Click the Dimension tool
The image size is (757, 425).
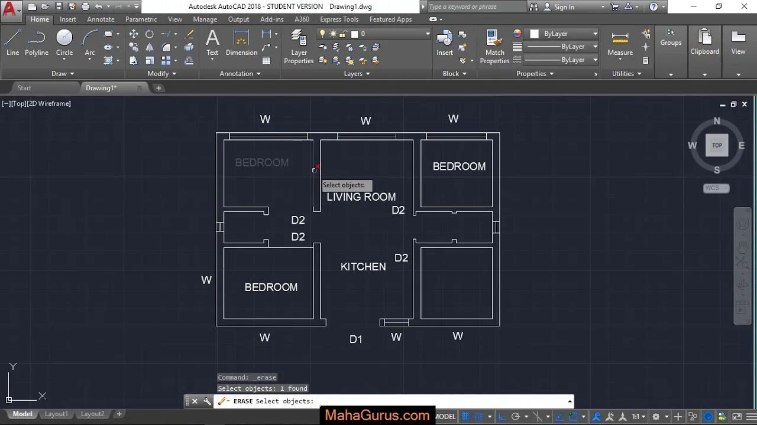coord(241,43)
